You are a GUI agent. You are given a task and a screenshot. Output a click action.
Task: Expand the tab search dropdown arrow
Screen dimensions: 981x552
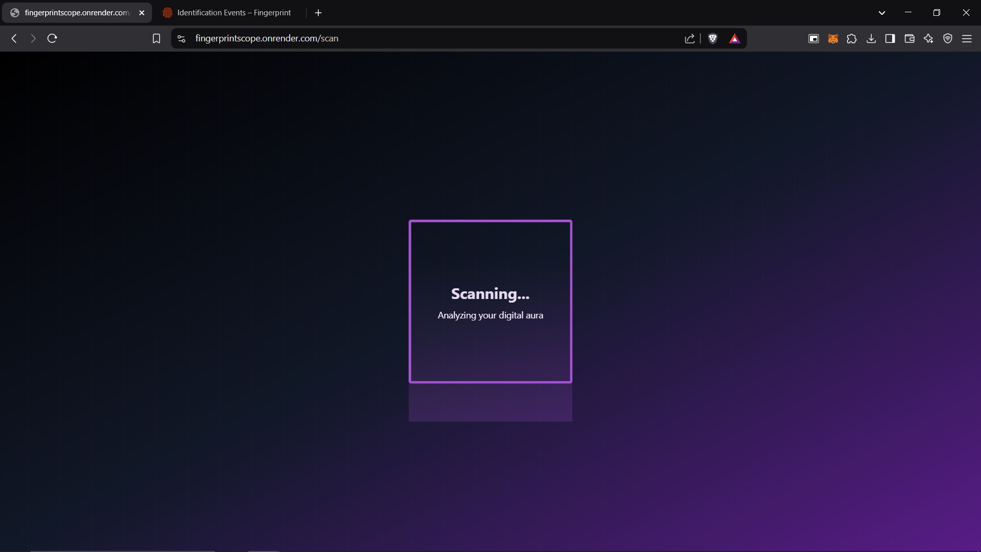882,13
